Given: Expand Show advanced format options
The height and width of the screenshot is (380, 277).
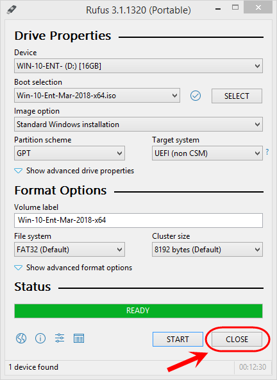Looking at the screenshot, I should tap(73, 268).
